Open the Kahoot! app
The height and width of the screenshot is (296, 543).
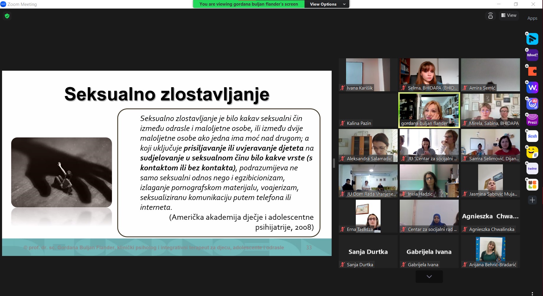coord(532,55)
